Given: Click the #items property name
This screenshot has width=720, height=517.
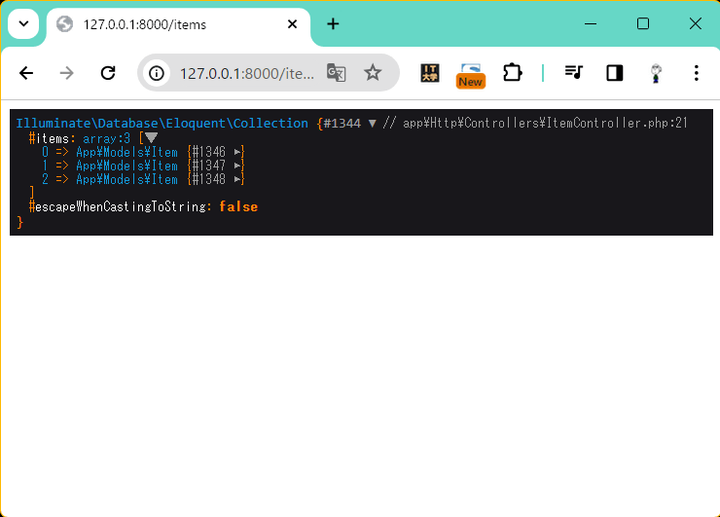Looking at the screenshot, I should (49, 138).
